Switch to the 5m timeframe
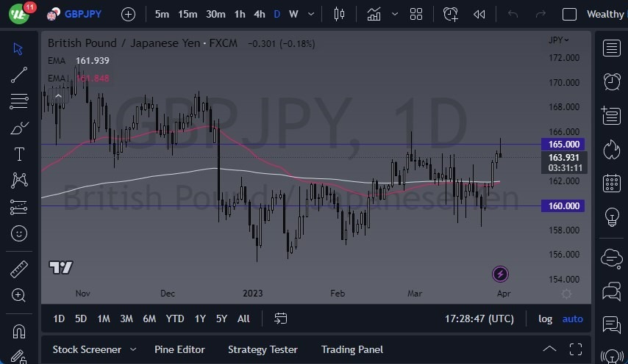Image resolution: width=628 pixels, height=364 pixels. click(x=162, y=15)
